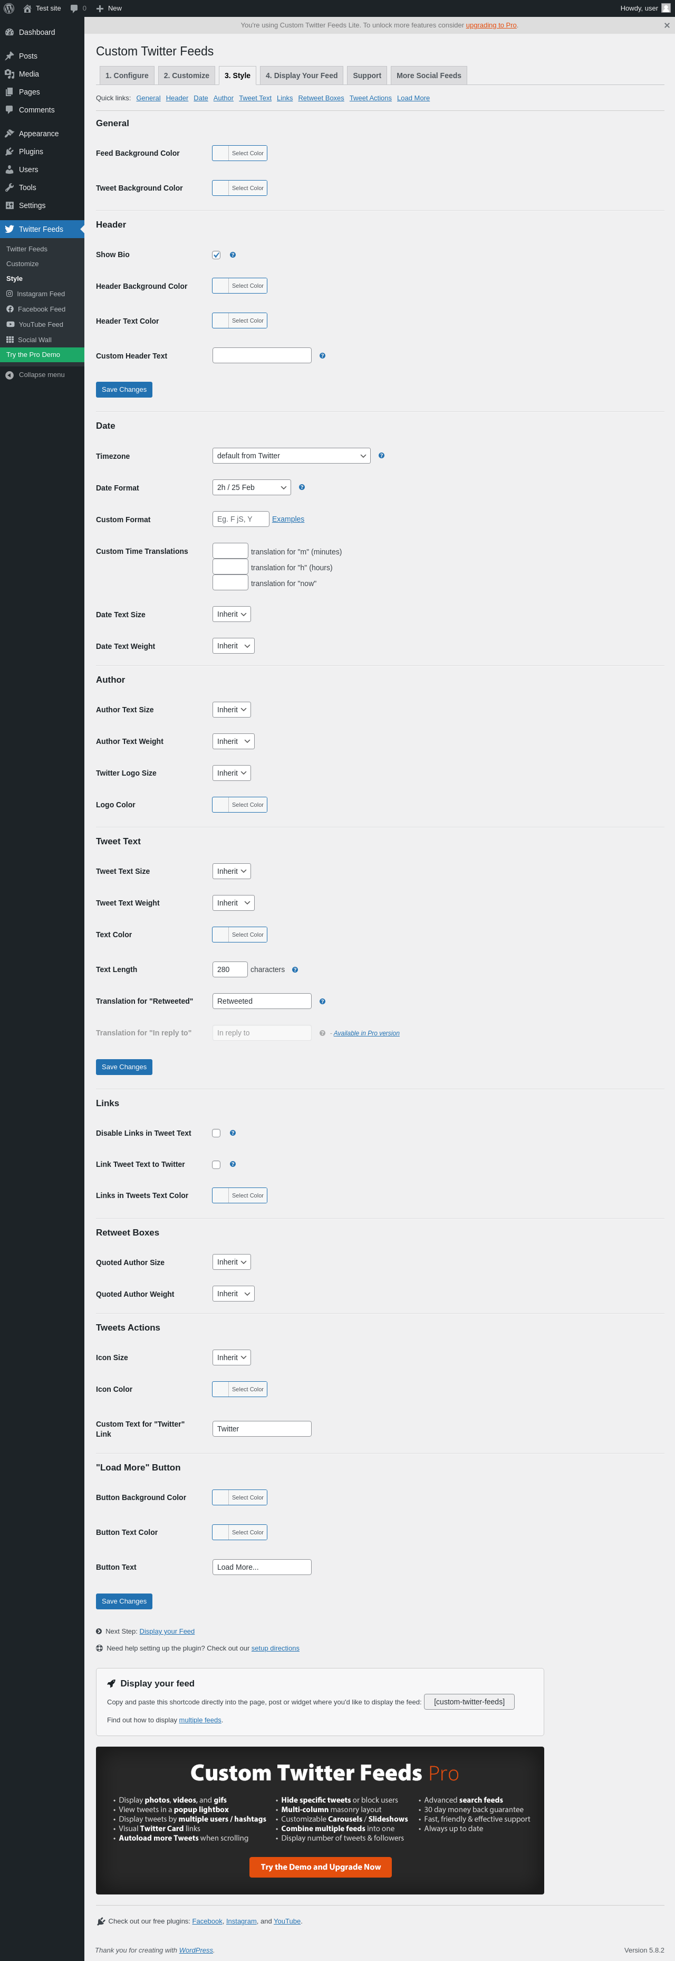
Task: Switch to 4. Display Your Feed tab
Action: pos(302,76)
